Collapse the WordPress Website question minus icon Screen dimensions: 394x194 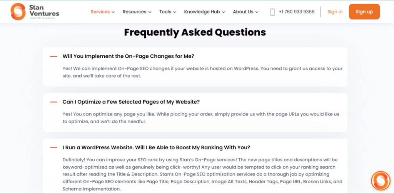coord(54,147)
